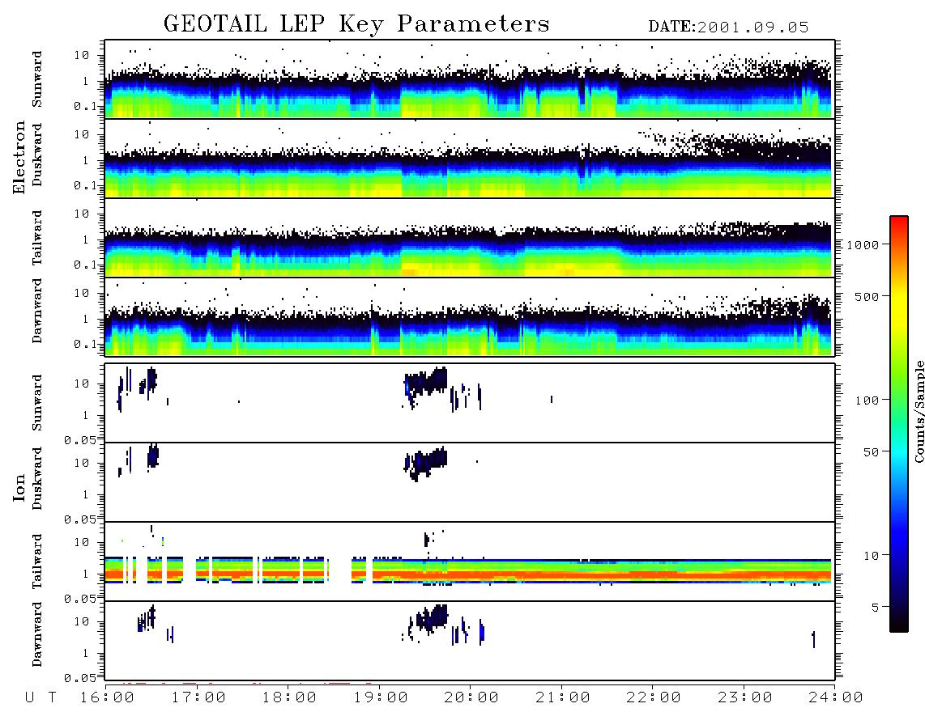Click the 16:00 time tick label
The width and height of the screenshot is (925, 712).
coord(108,697)
